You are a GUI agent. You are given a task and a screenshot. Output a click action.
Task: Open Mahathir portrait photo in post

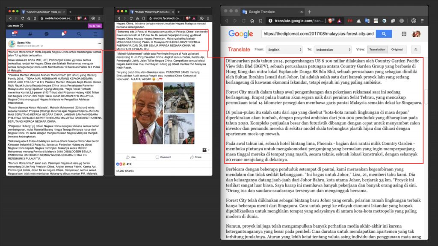click(148, 113)
